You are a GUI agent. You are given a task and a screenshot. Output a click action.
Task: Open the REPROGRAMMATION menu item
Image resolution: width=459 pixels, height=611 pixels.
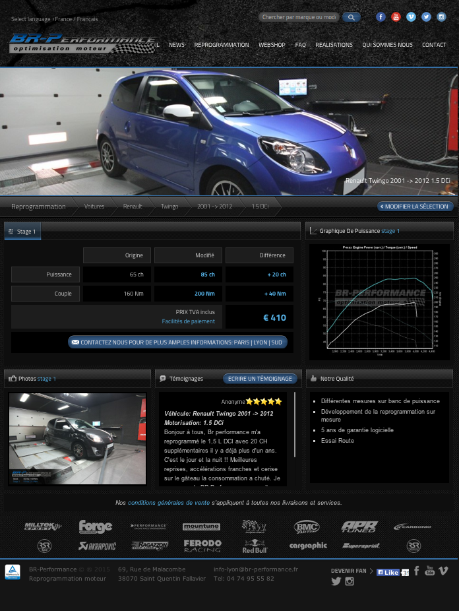pyautogui.click(x=222, y=45)
